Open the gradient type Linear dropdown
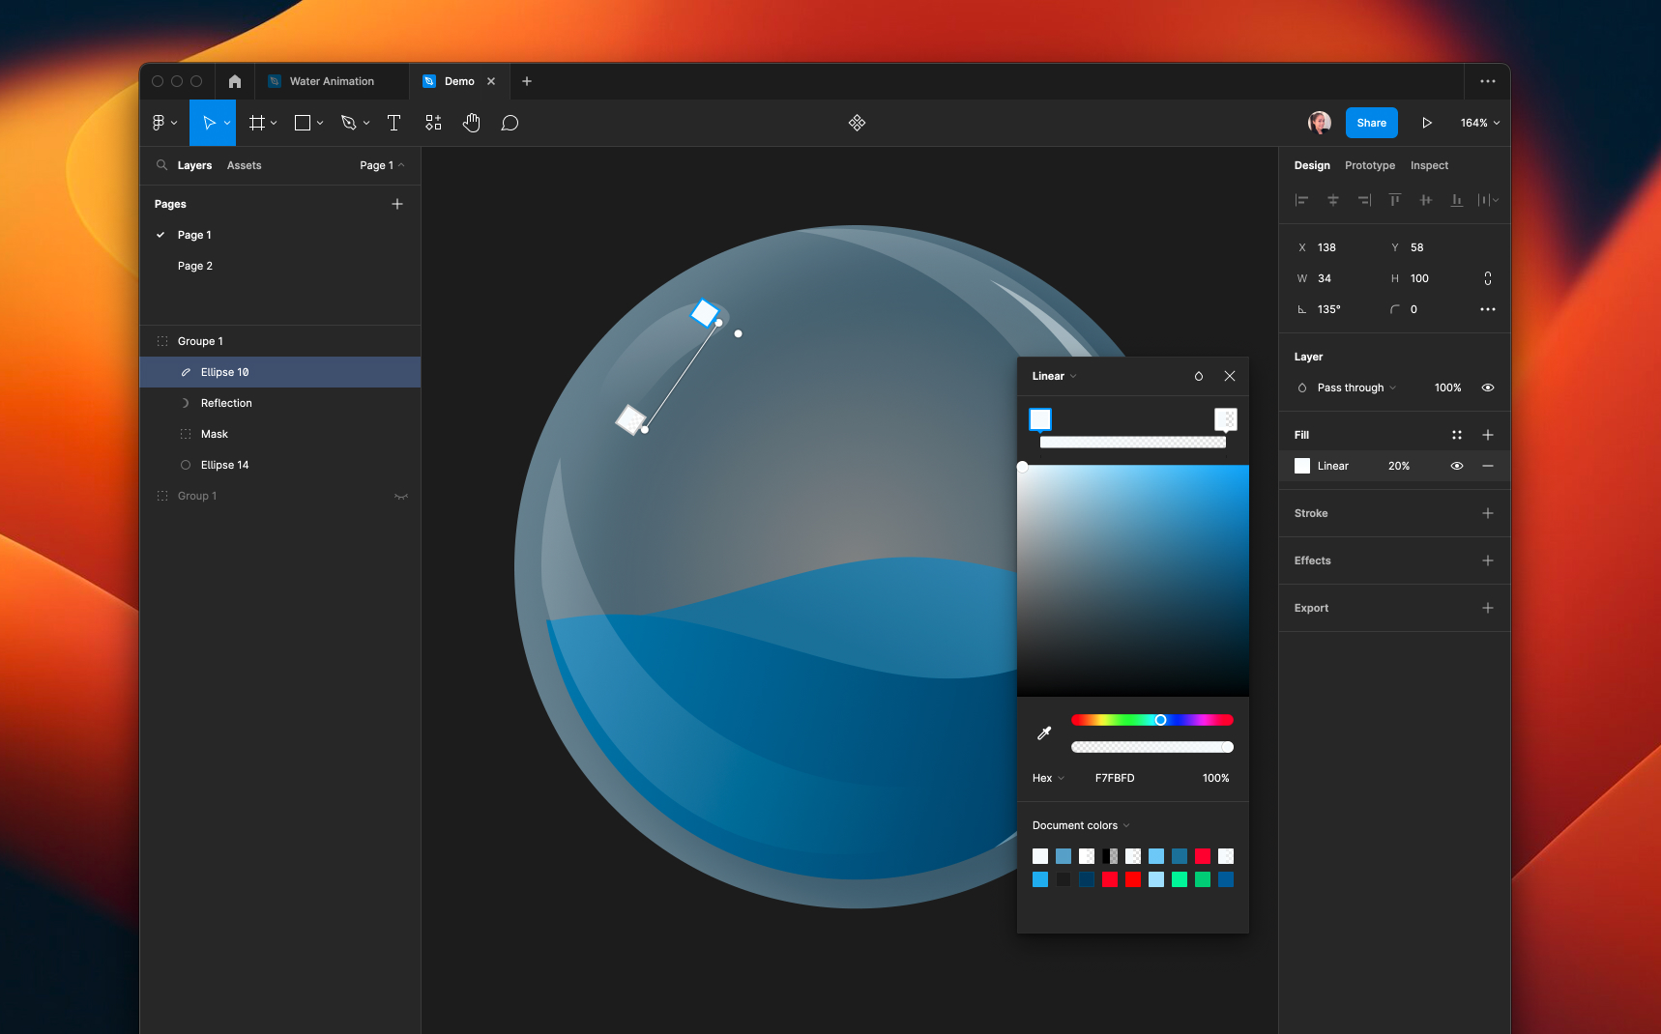 point(1054,376)
